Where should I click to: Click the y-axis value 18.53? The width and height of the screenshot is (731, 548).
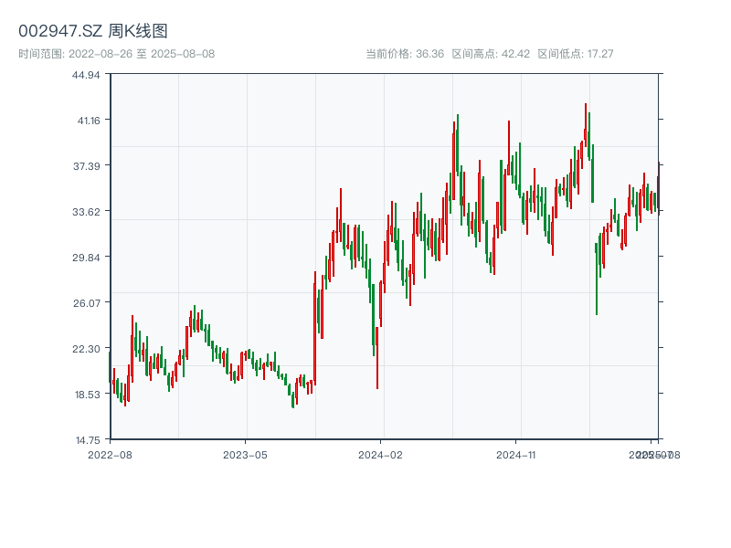click(x=87, y=395)
